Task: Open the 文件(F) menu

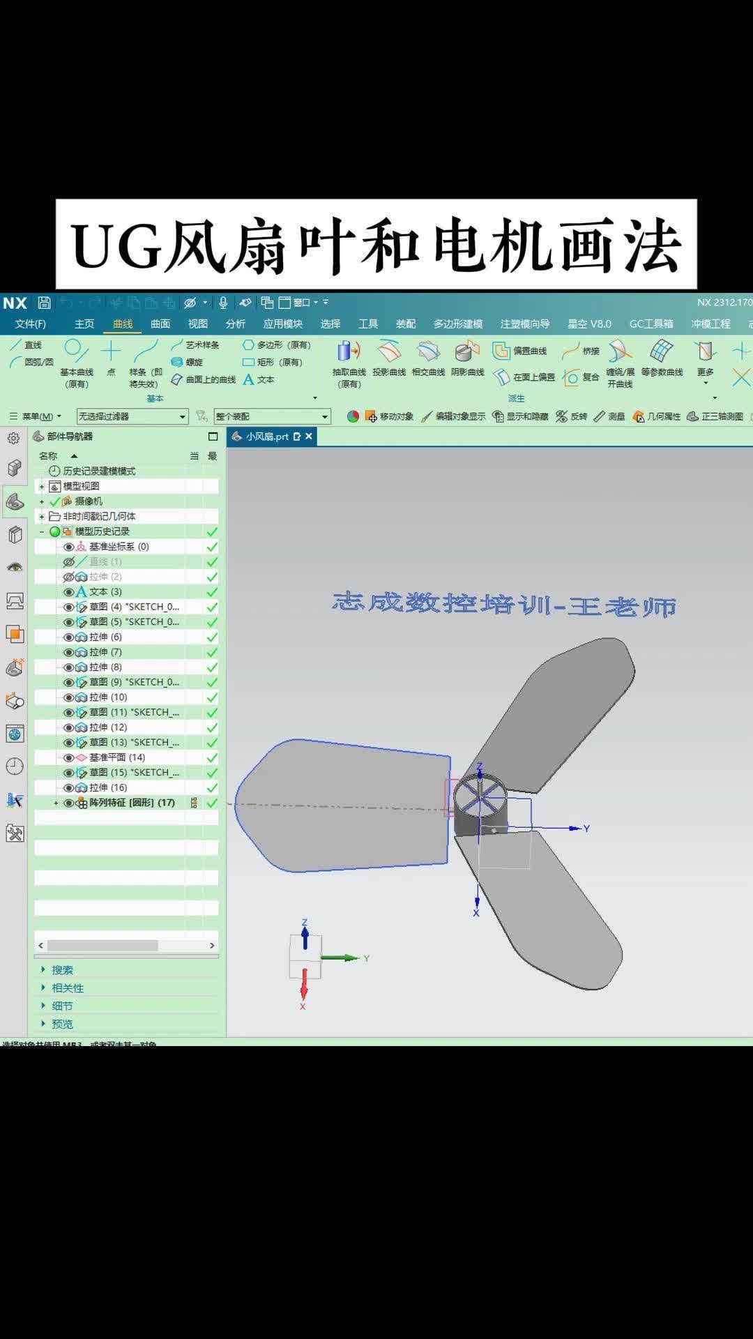Action: coord(30,324)
